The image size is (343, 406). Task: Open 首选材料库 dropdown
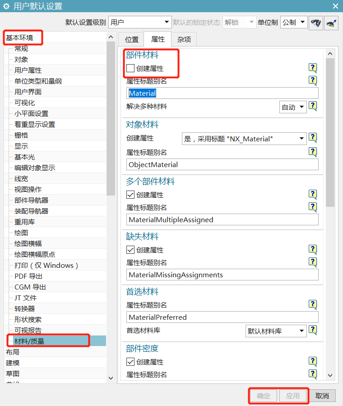click(x=276, y=331)
